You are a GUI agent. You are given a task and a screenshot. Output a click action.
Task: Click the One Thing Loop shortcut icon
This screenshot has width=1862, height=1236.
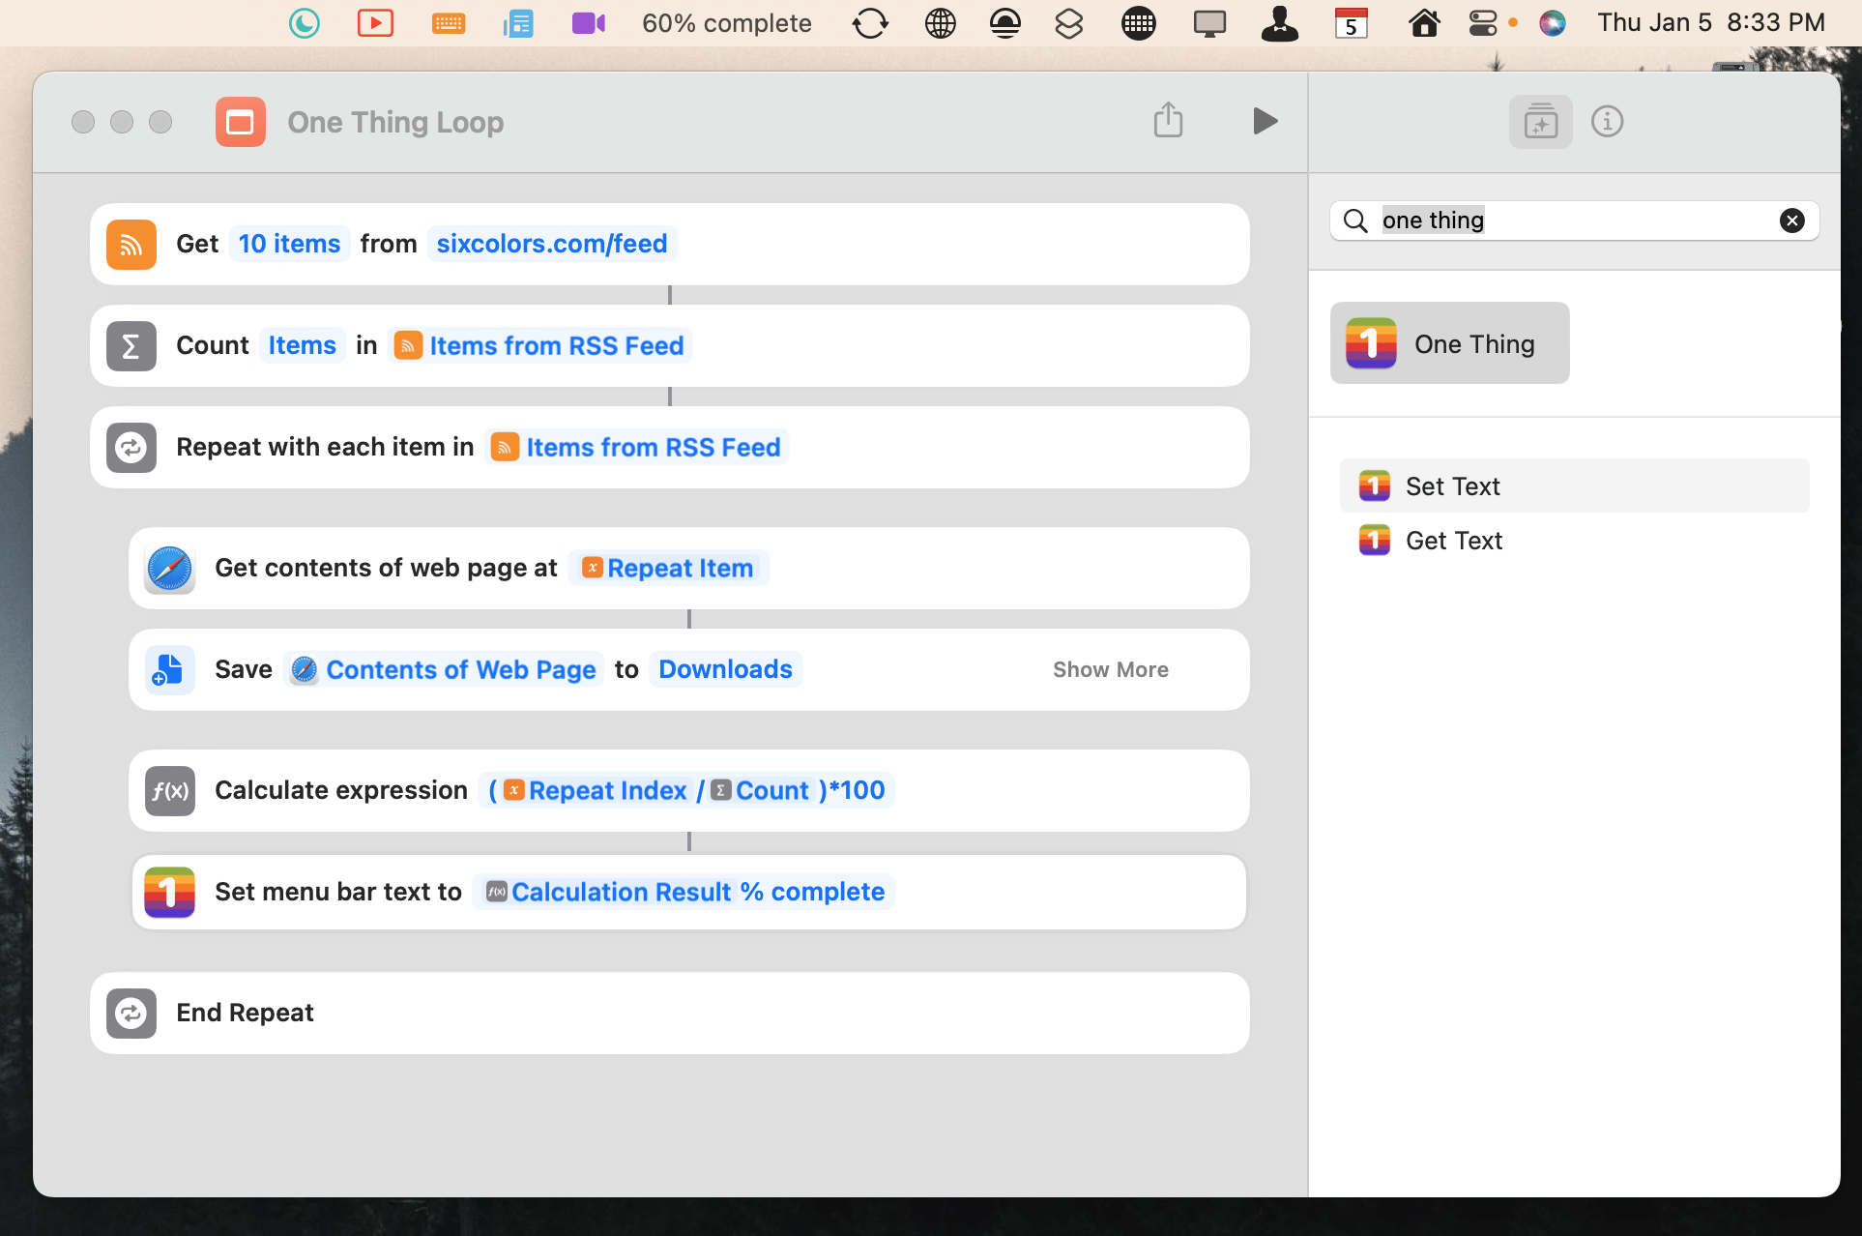tap(240, 122)
